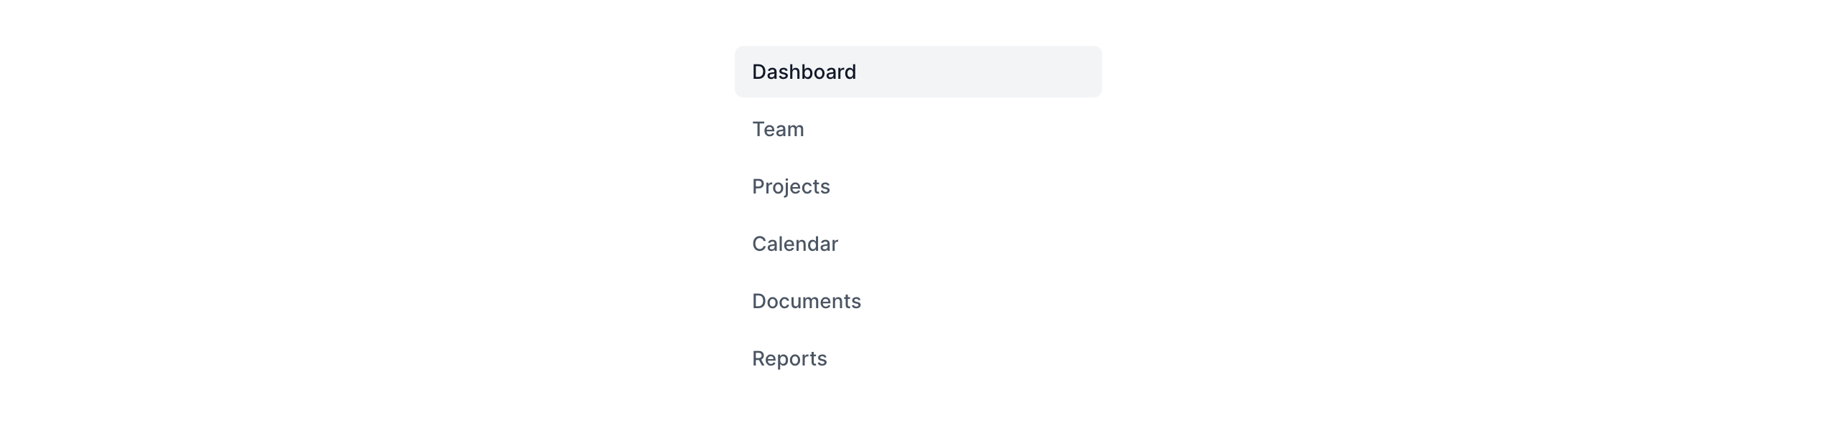Click the Calendar nav link
The width and height of the screenshot is (1837, 430).
(x=795, y=244)
